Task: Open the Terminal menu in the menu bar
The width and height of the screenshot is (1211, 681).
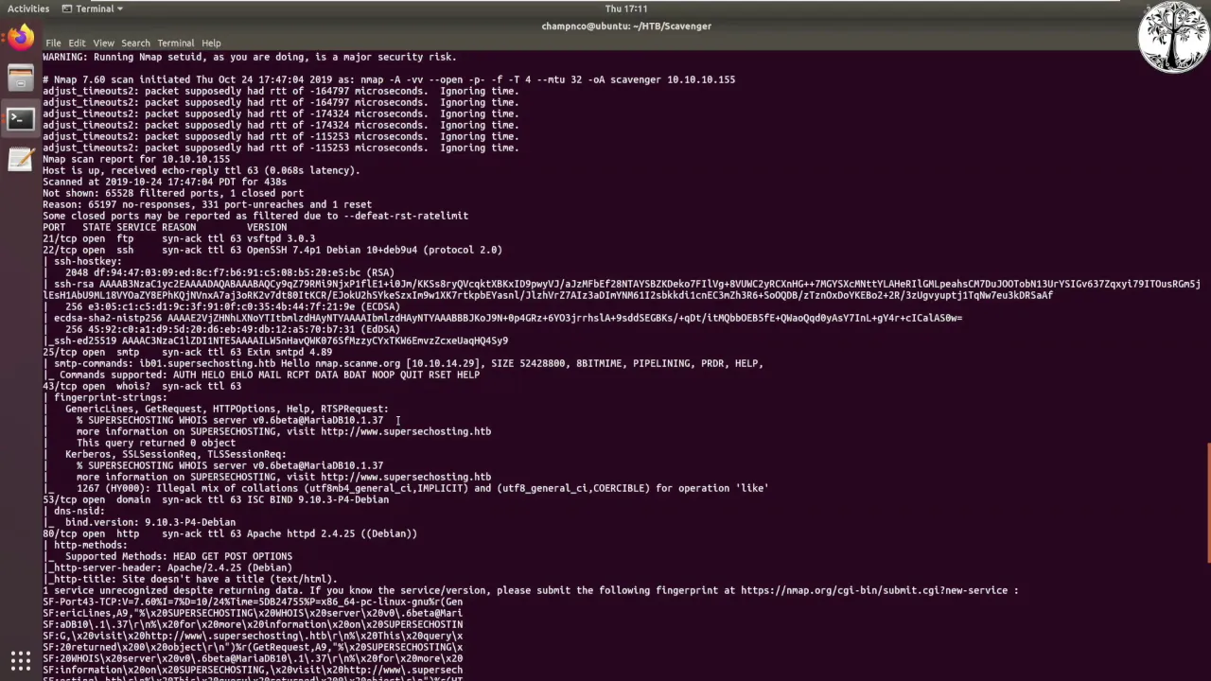Action: [x=176, y=43]
